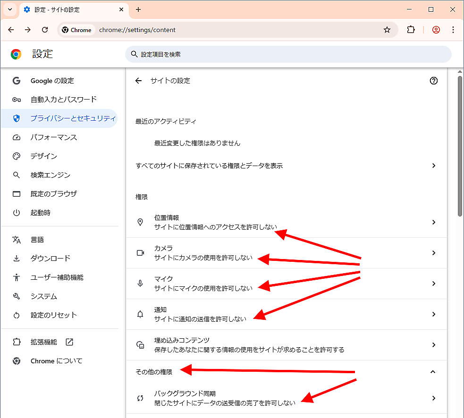Open the tab search dropdown arrow
This screenshot has width=464, height=418.
tap(9, 9)
